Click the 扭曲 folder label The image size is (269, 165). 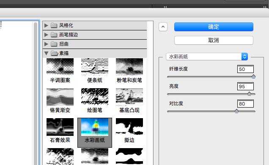(x=64, y=44)
